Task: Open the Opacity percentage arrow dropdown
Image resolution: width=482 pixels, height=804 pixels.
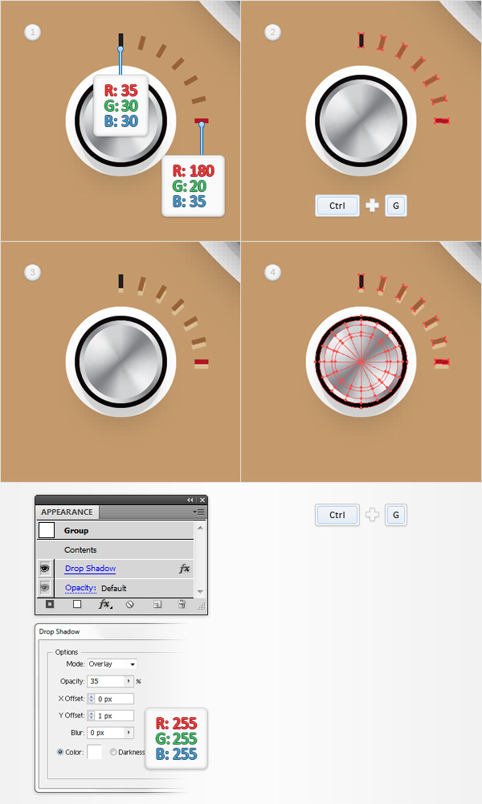Action: coord(129,681)
